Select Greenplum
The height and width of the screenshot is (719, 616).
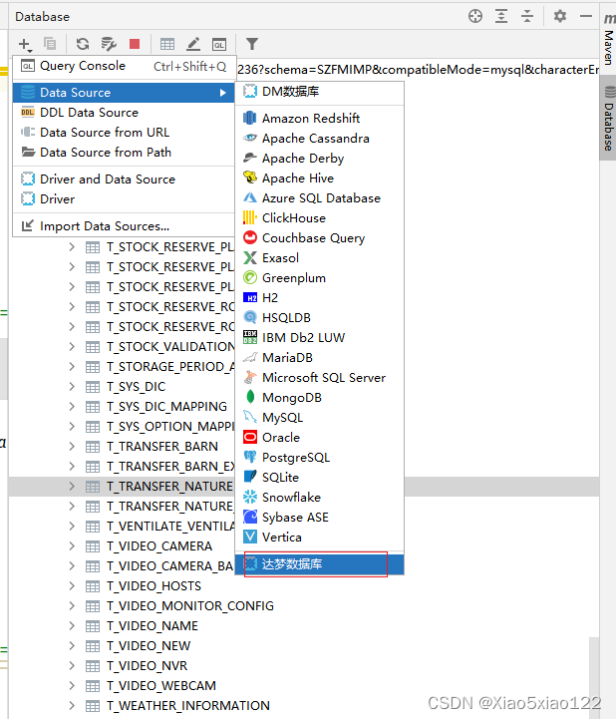tap(319, 278)
